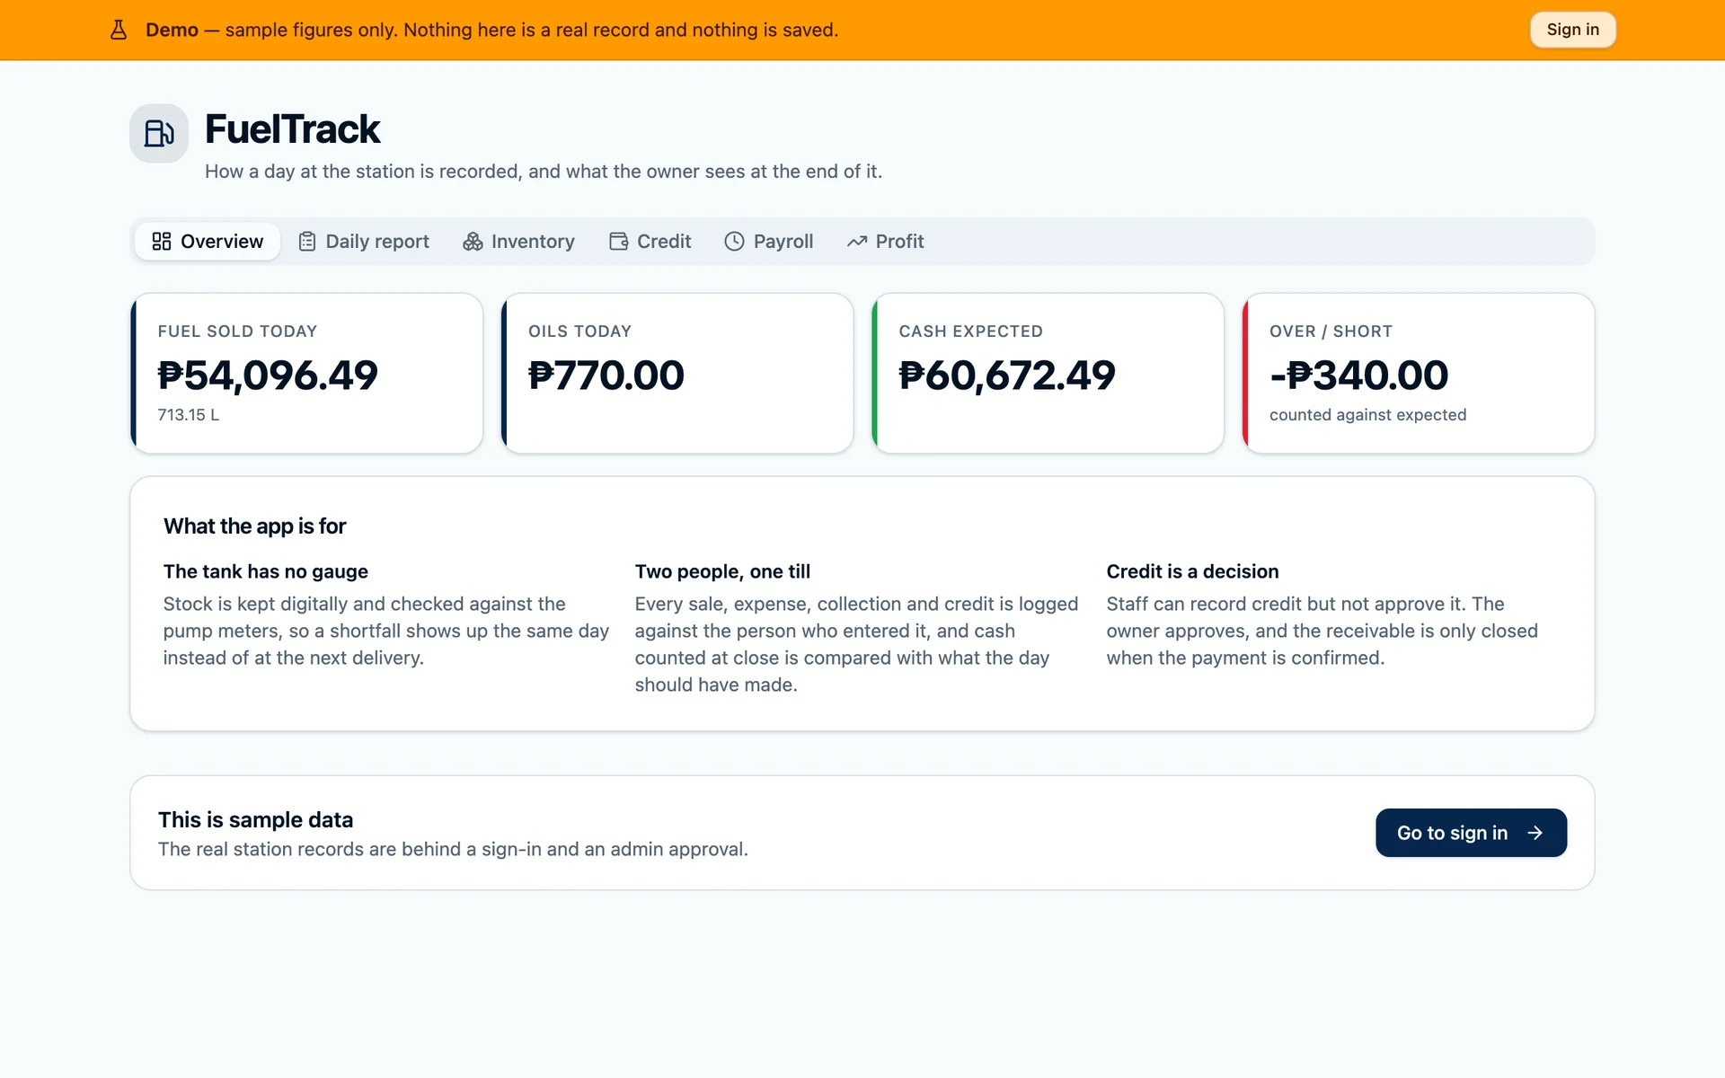Click the Daily report clipboard icon

coord(307,242)
